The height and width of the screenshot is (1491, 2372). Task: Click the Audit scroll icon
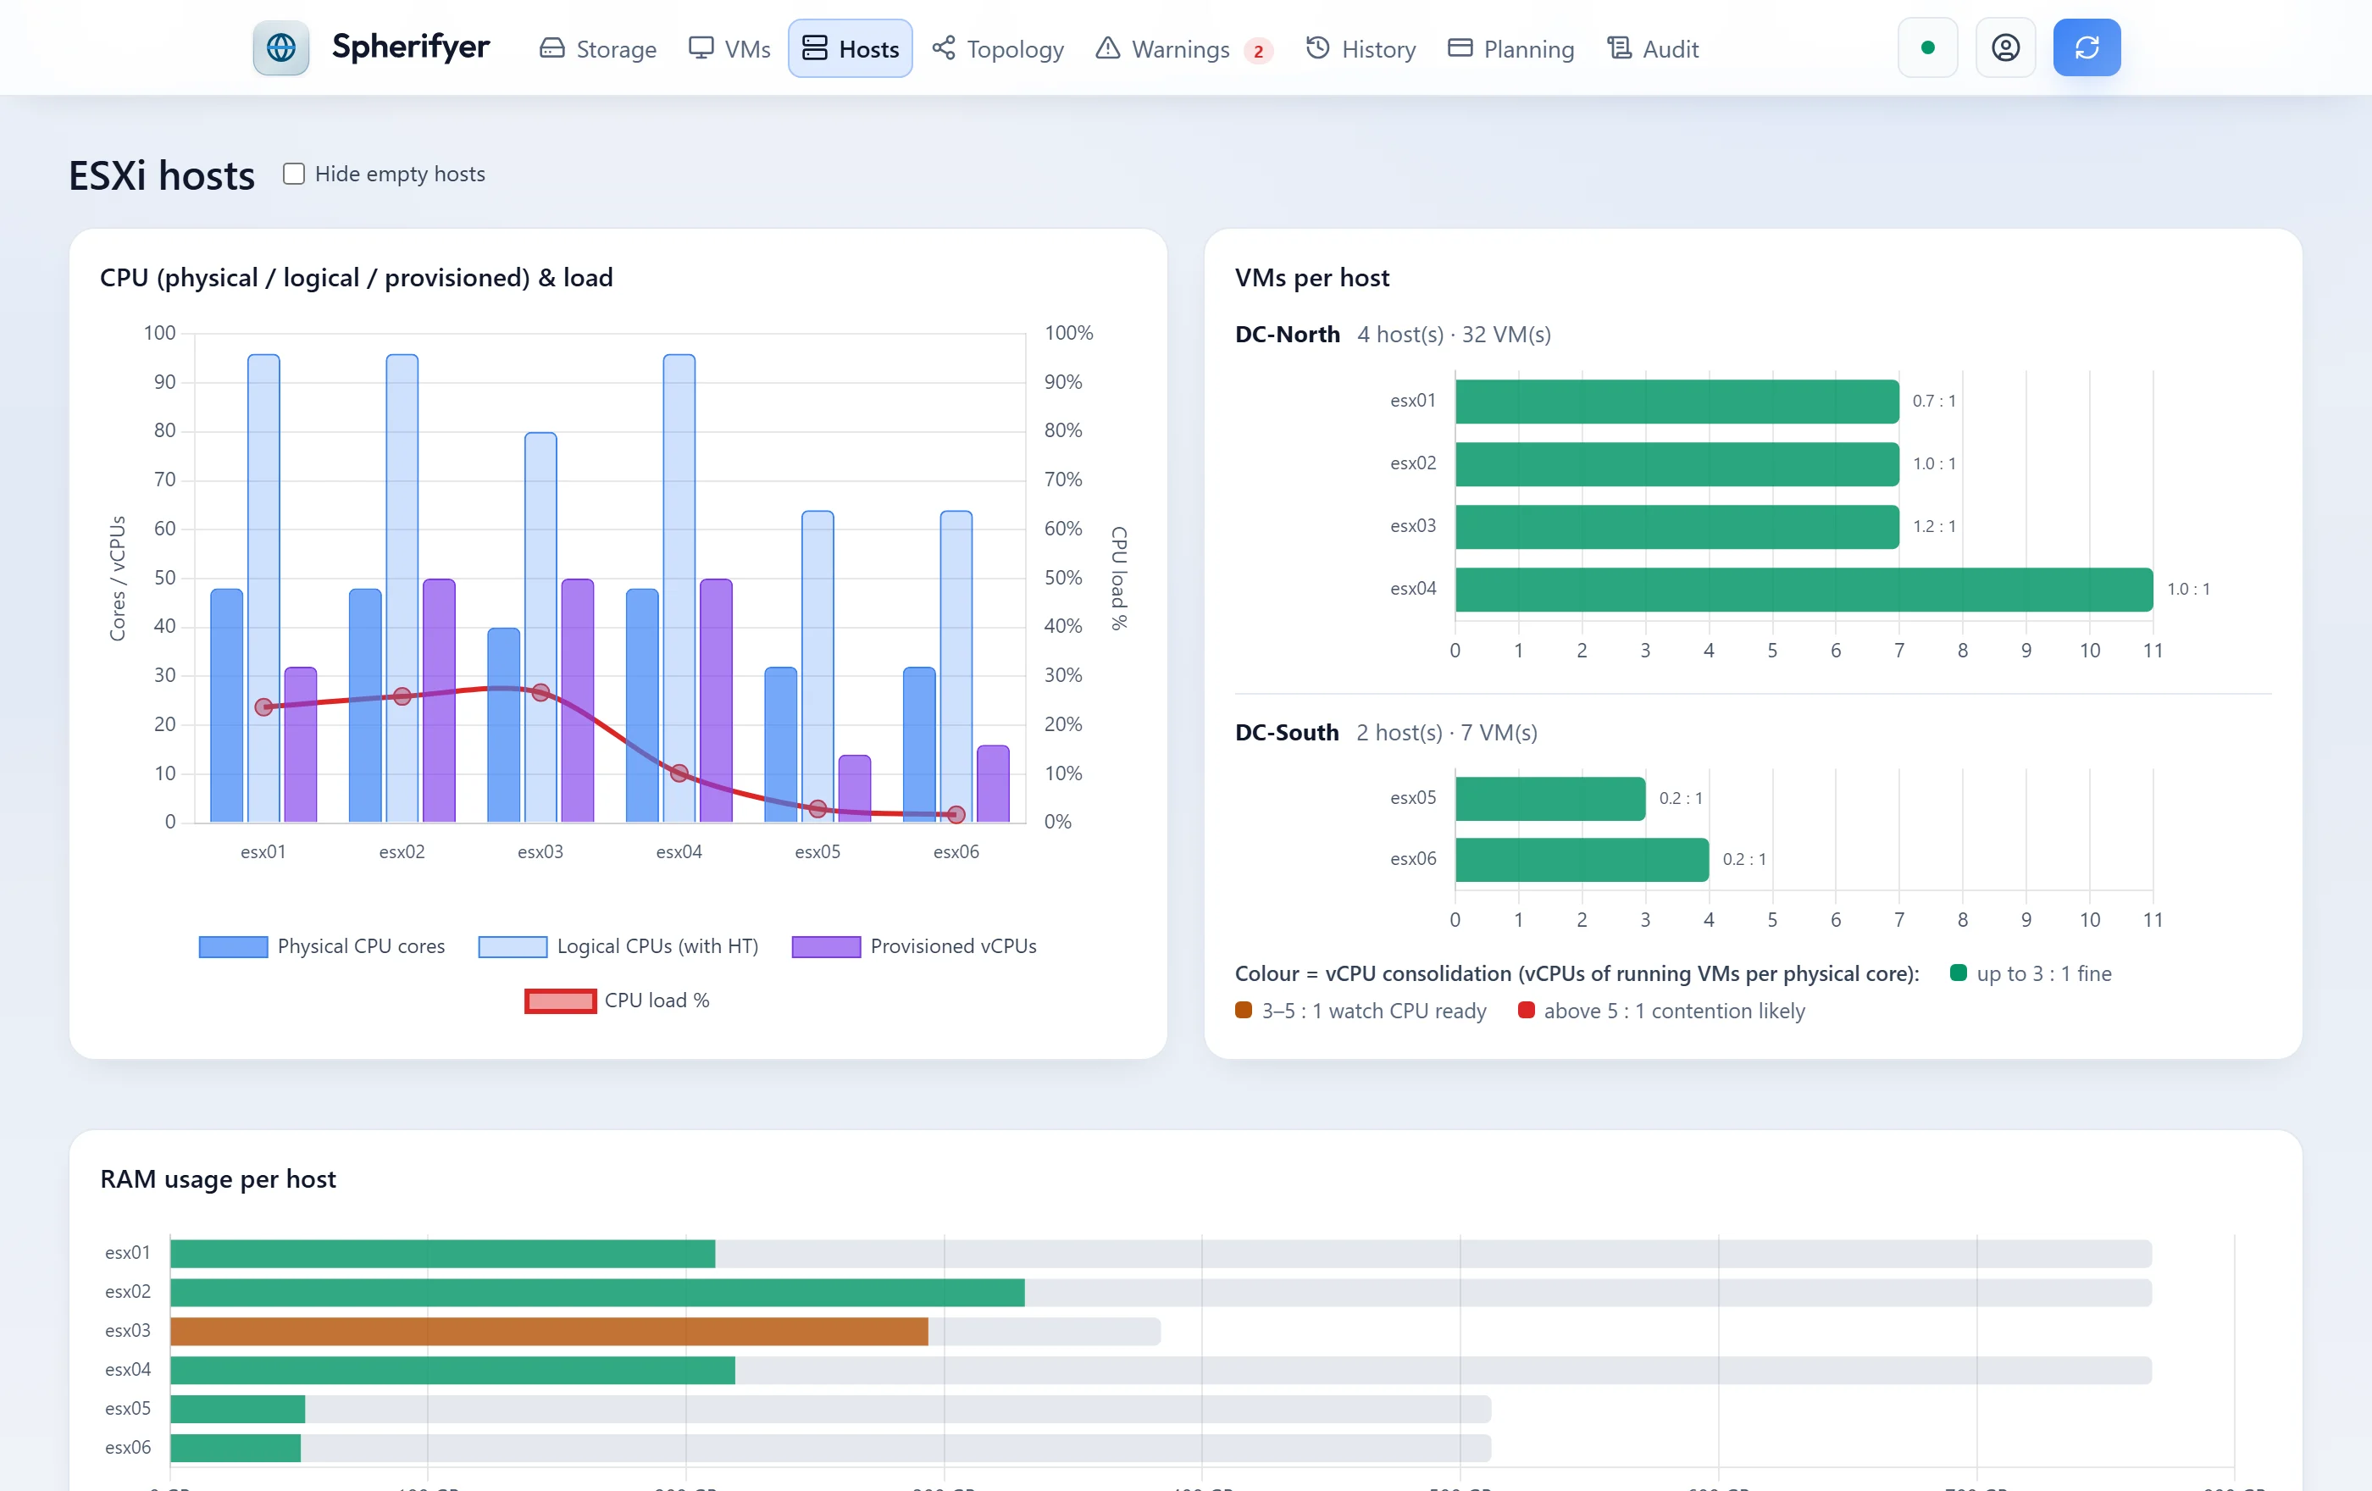coord(1618,48)
